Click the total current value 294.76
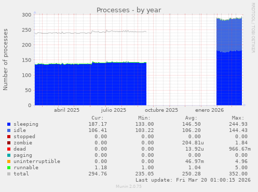Image resolution: width=258 pixels, height=192 pixels. (x=98, y=174)
